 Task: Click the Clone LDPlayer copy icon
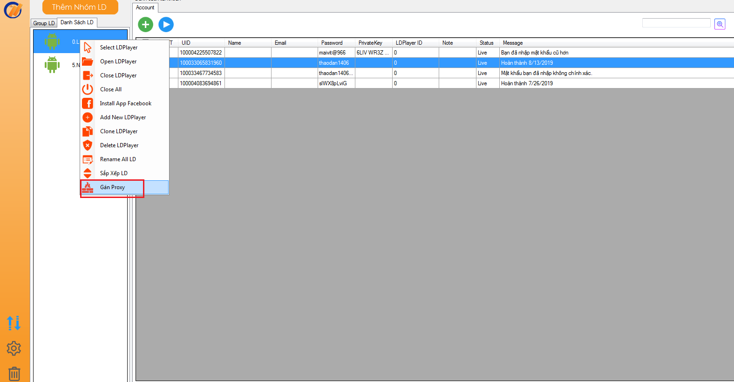(x=88, y=131)
